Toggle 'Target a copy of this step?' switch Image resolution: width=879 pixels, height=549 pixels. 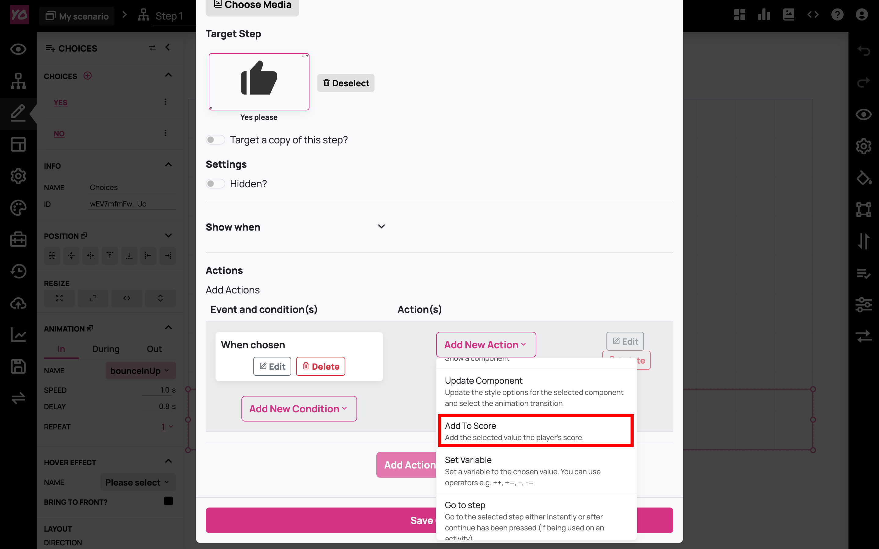pos(215,140)
